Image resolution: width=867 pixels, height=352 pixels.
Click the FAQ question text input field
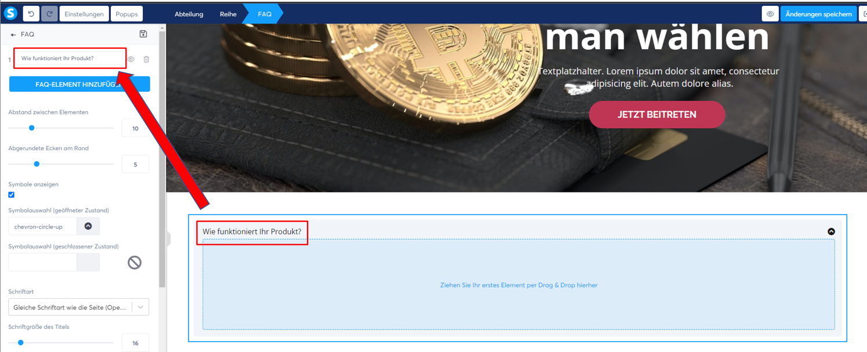pos(70,59)
